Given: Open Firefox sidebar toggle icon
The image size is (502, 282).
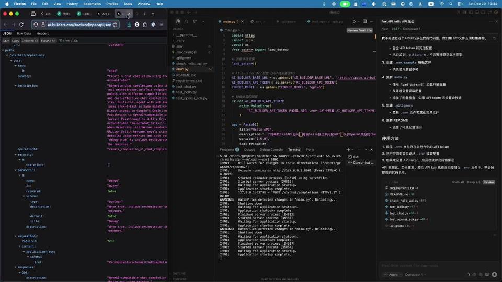Looking at the screenshot, I should pos(33,14).
